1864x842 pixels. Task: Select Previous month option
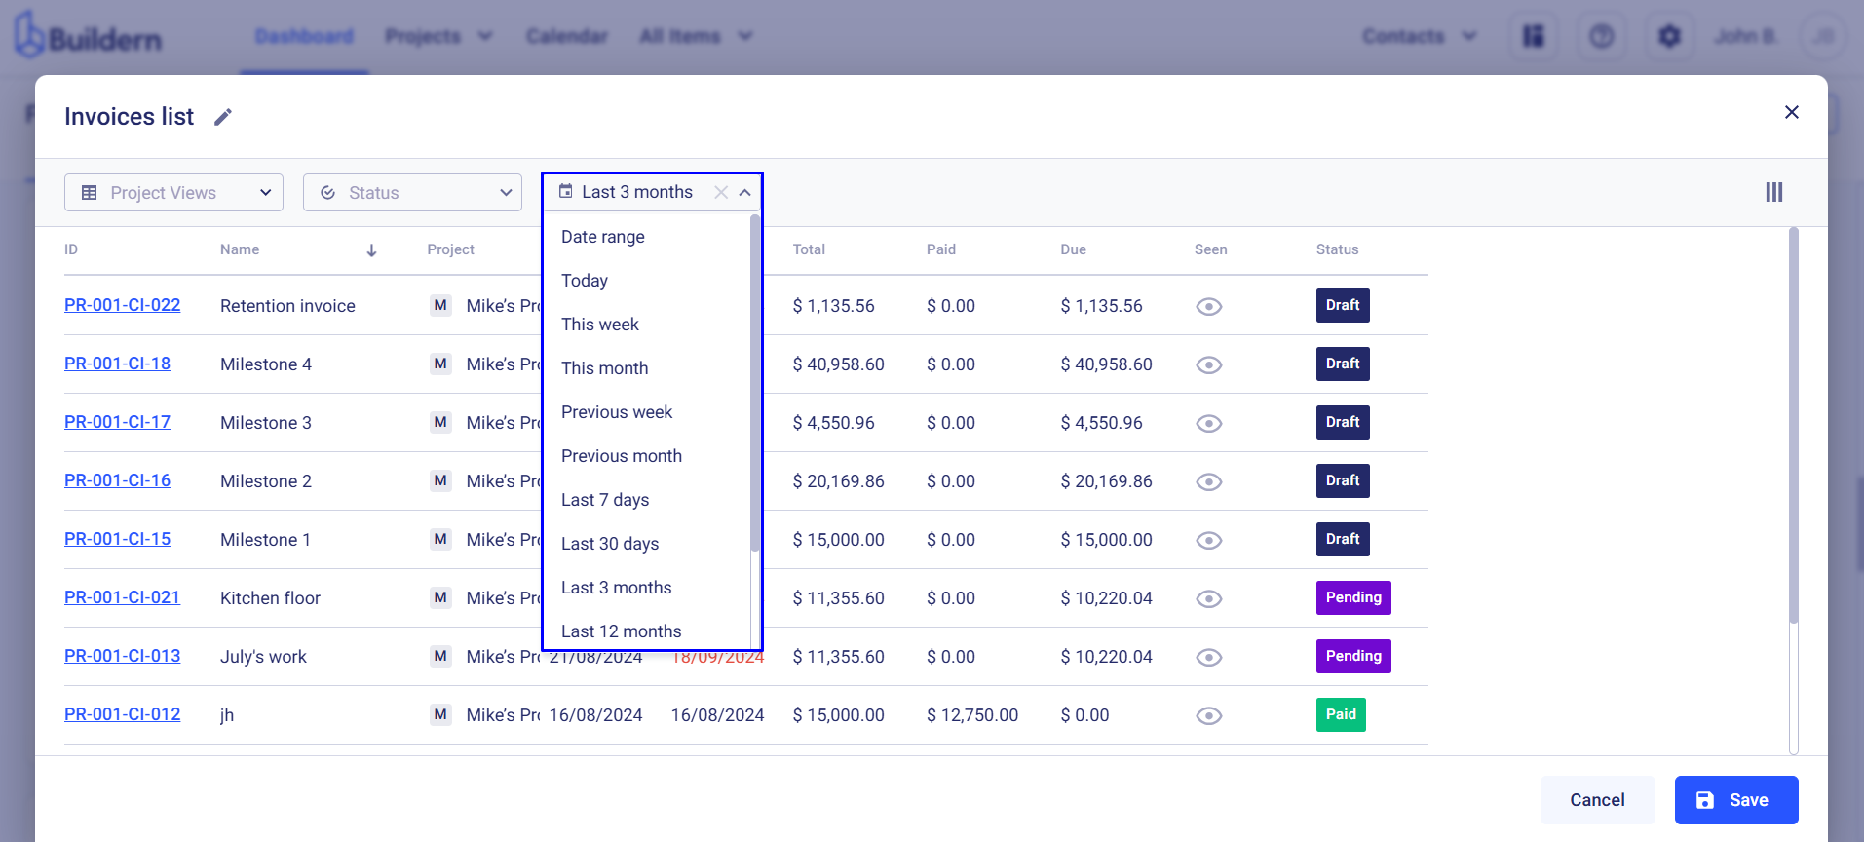coord(622,456)
